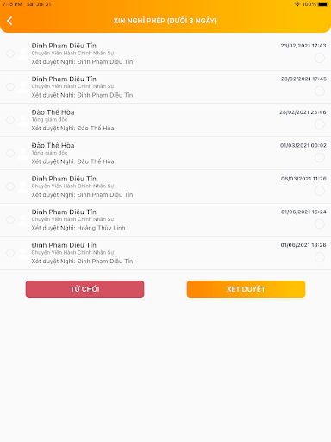Go back using the header arrow
331x442 pixels.
[9, 21]
